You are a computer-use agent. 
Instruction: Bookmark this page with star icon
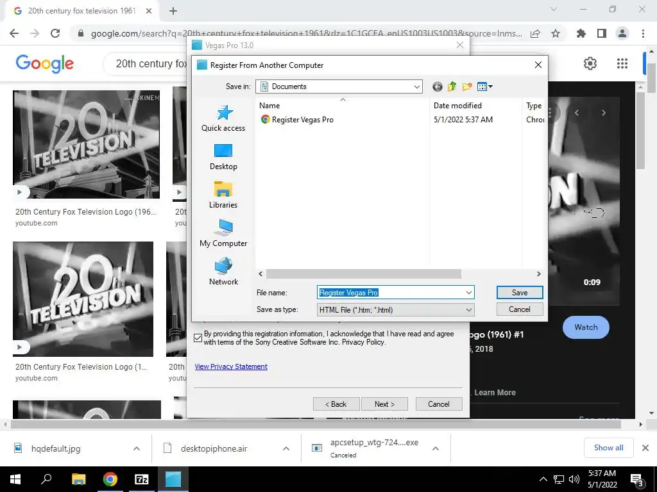pyautogui.click(x=556, y=33)
